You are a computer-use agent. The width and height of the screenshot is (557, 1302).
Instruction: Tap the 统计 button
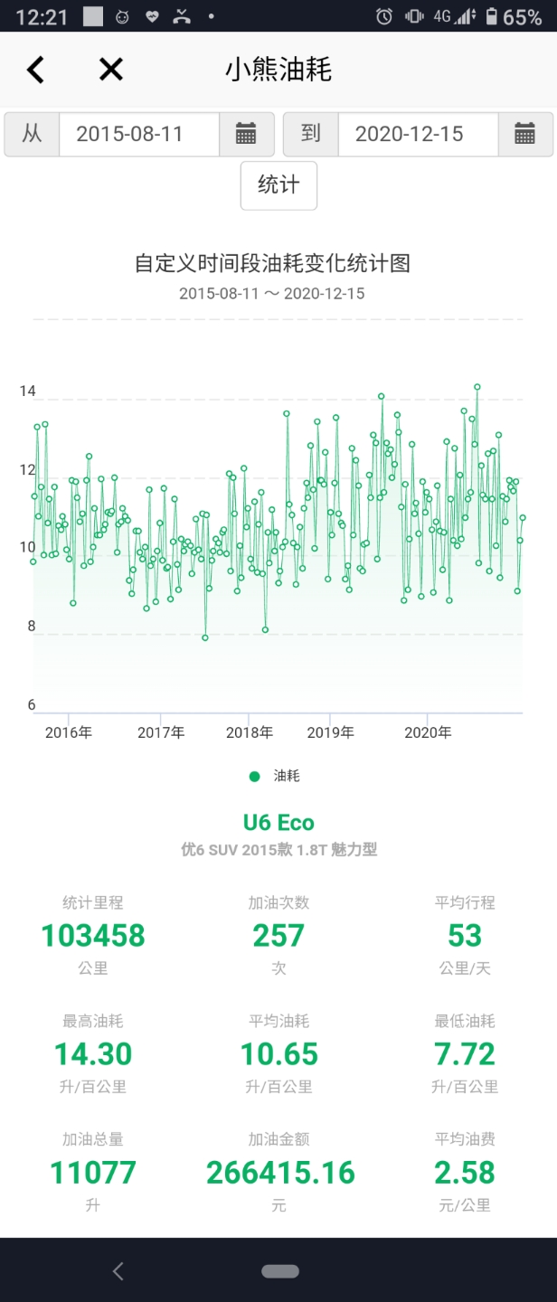[278, 185]
